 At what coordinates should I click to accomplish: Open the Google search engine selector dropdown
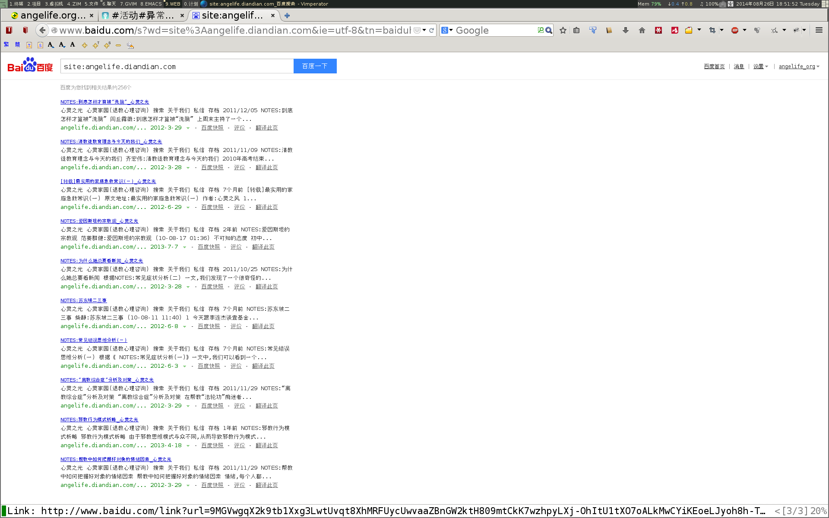[447, 30]
